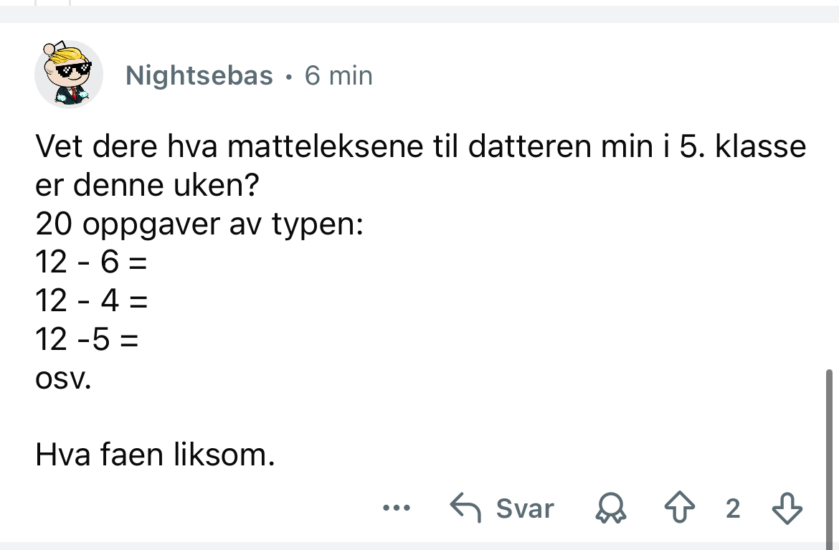Click the word 'osv.' in the comment
Screen dimensions: 839x550
point(63,379)
